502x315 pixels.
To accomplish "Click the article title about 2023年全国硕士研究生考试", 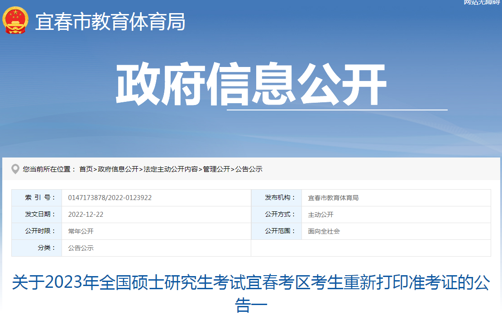I will (x=251, y=293).
